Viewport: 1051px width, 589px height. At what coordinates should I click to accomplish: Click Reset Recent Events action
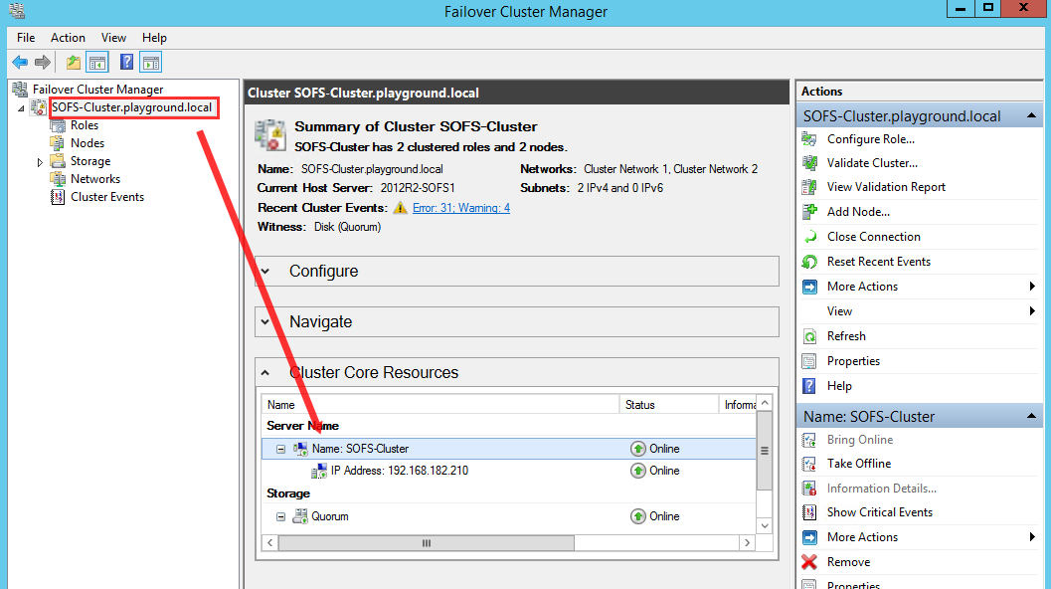(x=879, y=262)
